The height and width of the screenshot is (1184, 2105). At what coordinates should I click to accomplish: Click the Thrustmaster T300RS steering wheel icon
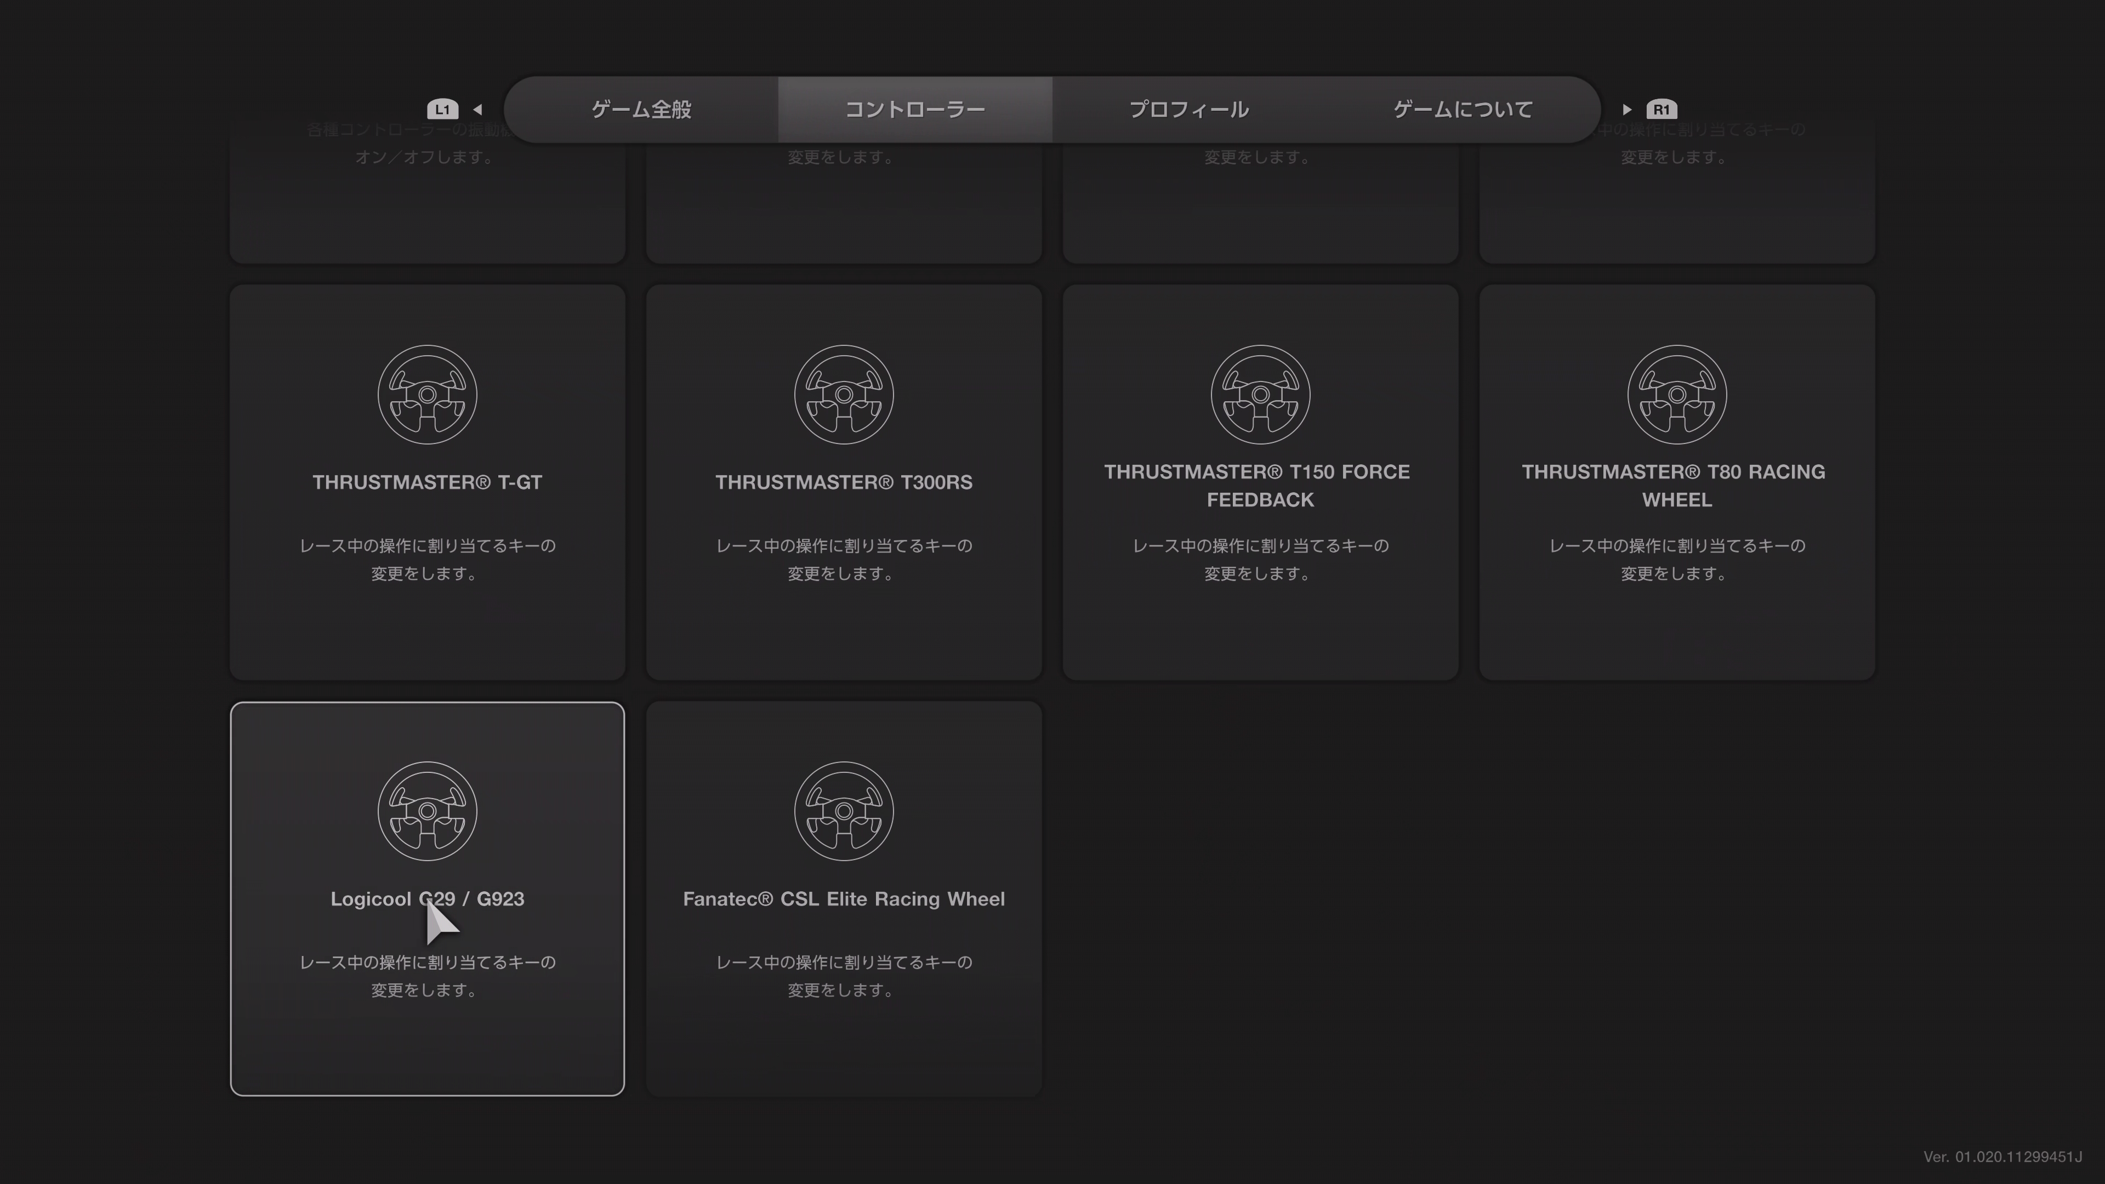point(843,395)
